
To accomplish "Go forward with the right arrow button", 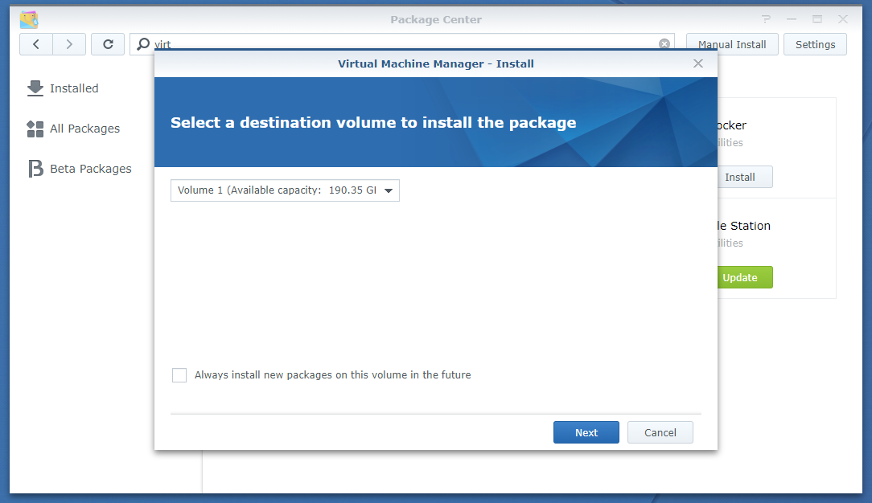I will pyautogui.click(x=69, y=44).
